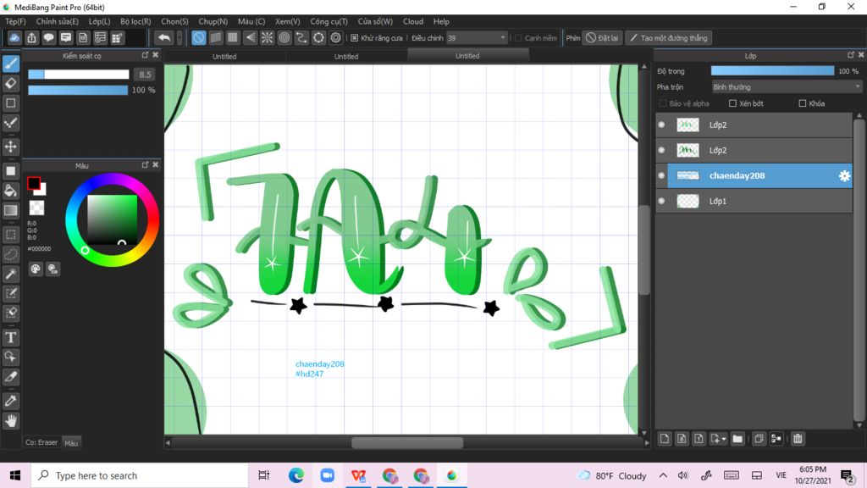Open the Lớp(L) menu

point(100,21)
